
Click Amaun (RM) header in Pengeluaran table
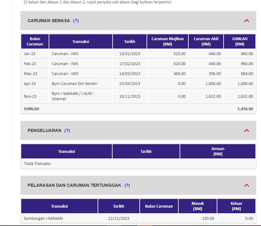coord(217,151)
